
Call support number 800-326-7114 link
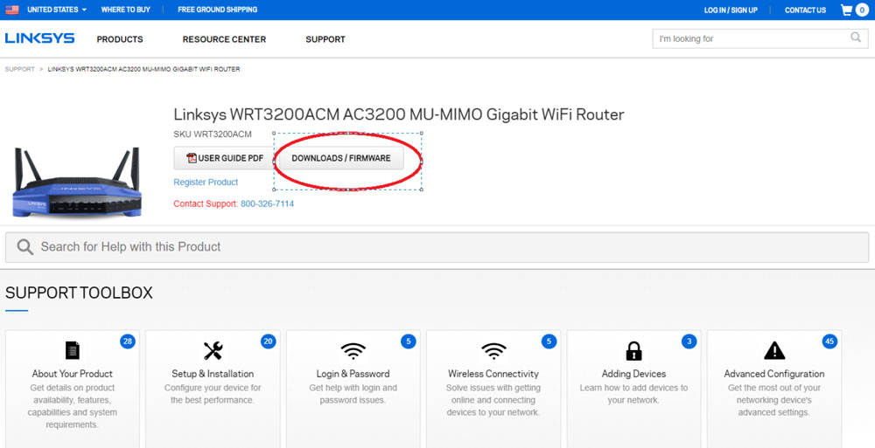[267, 204]
